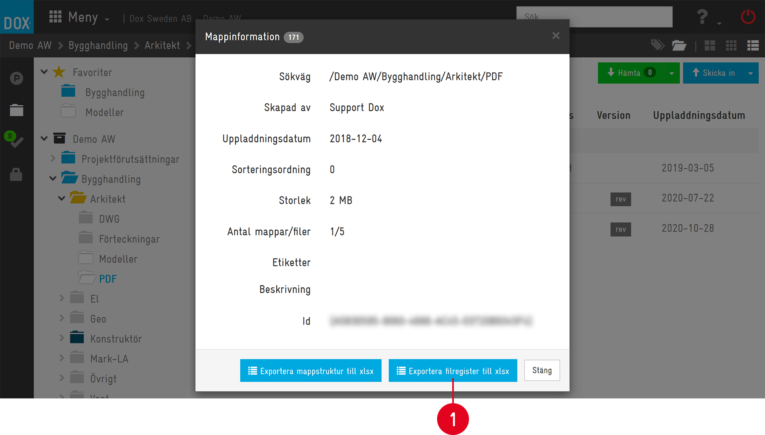
Task: Focus the Sök search field
Action: (x=594, y=17)
